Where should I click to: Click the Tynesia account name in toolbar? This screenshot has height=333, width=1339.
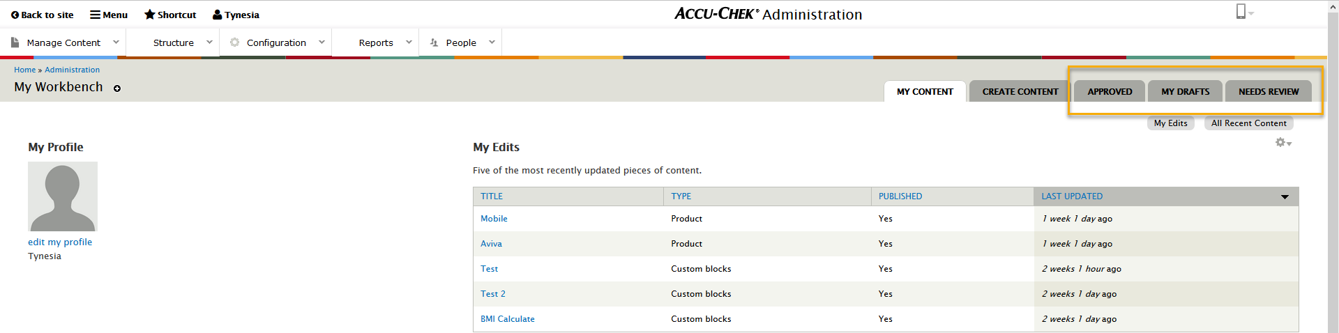242,15
